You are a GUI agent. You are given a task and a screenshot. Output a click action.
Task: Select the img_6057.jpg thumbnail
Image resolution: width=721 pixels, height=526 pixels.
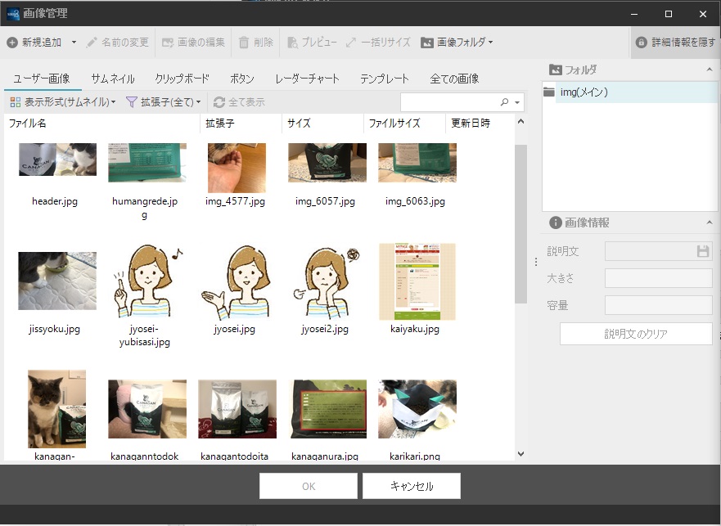327,163
